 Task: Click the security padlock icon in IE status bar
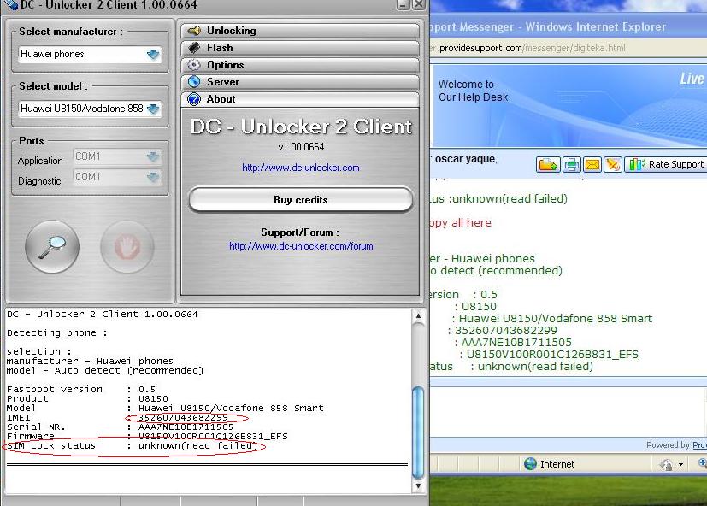click(x=667, y=464)
